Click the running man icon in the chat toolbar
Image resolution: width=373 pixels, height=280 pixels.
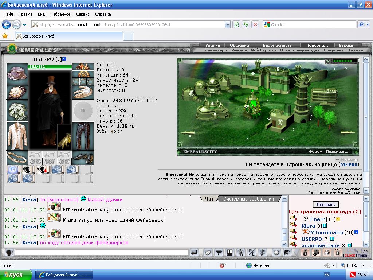tap(241, 252)
